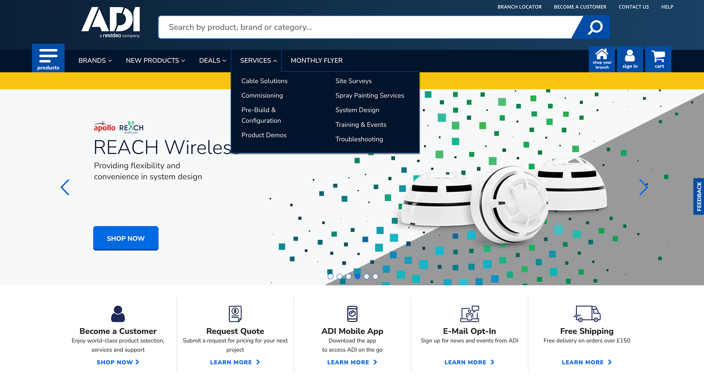Collapse the Services dropdown
This screenshot has height=379, width=704.
pyautogui.click(x=258, y=60)
